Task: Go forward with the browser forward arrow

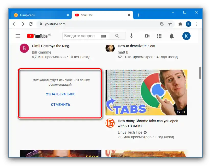Action: pyautogui.click(x=22, y=24)
